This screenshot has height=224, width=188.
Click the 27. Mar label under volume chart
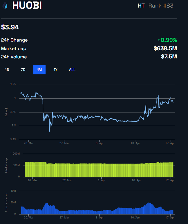click(64, 217)
